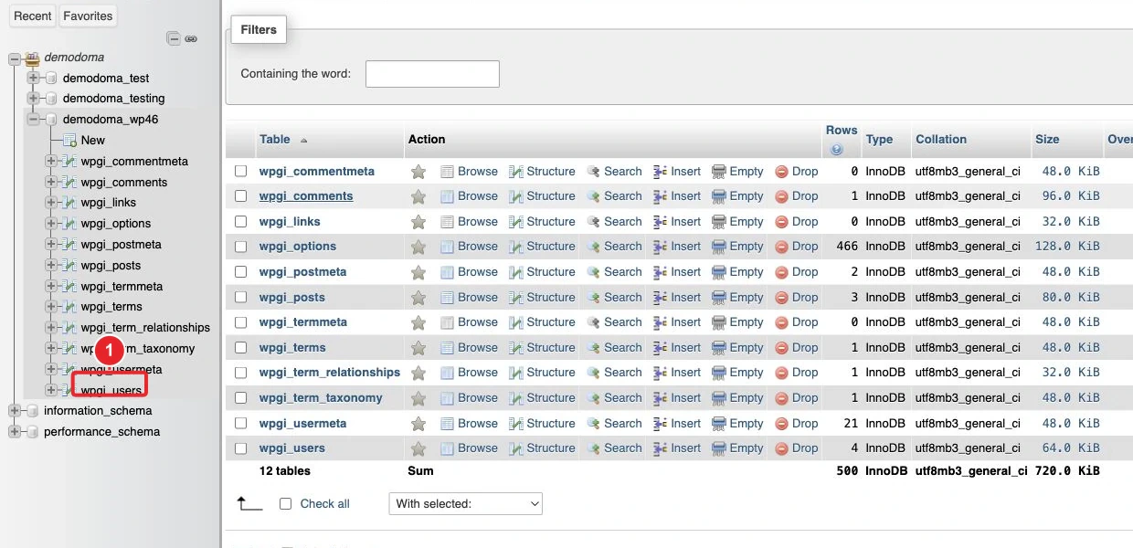Open information_schema database in sidebar

pos(98,411)
